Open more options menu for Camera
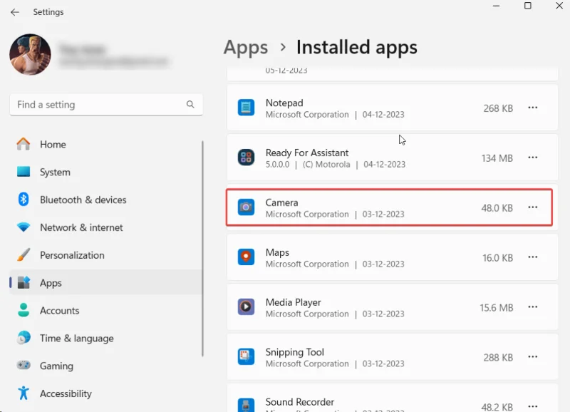Viewport: 570px width, 412px height. (533, 207)
